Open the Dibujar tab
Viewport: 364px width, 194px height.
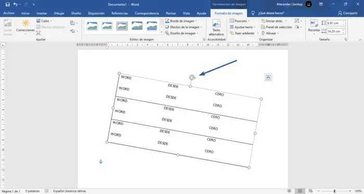(x=59, y=13)
